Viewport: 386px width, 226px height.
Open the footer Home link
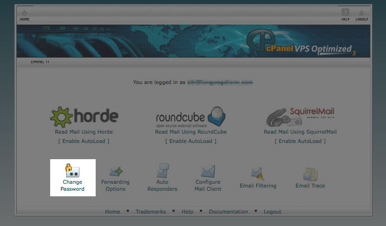(x=112, y=212)
